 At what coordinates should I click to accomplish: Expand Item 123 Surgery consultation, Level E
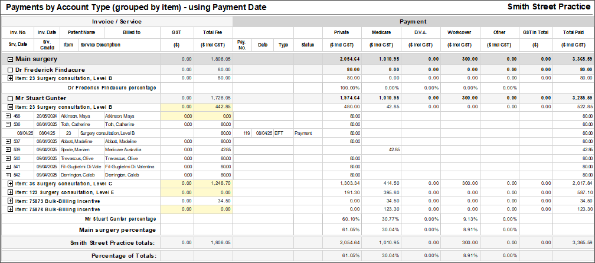pos(10,192)
